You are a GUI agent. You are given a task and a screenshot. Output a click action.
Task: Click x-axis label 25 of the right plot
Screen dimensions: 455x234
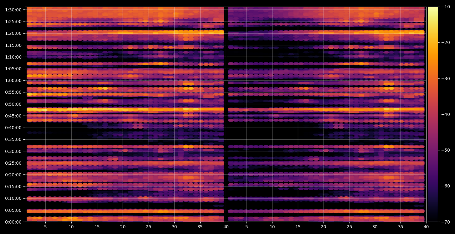coord(349,227)
